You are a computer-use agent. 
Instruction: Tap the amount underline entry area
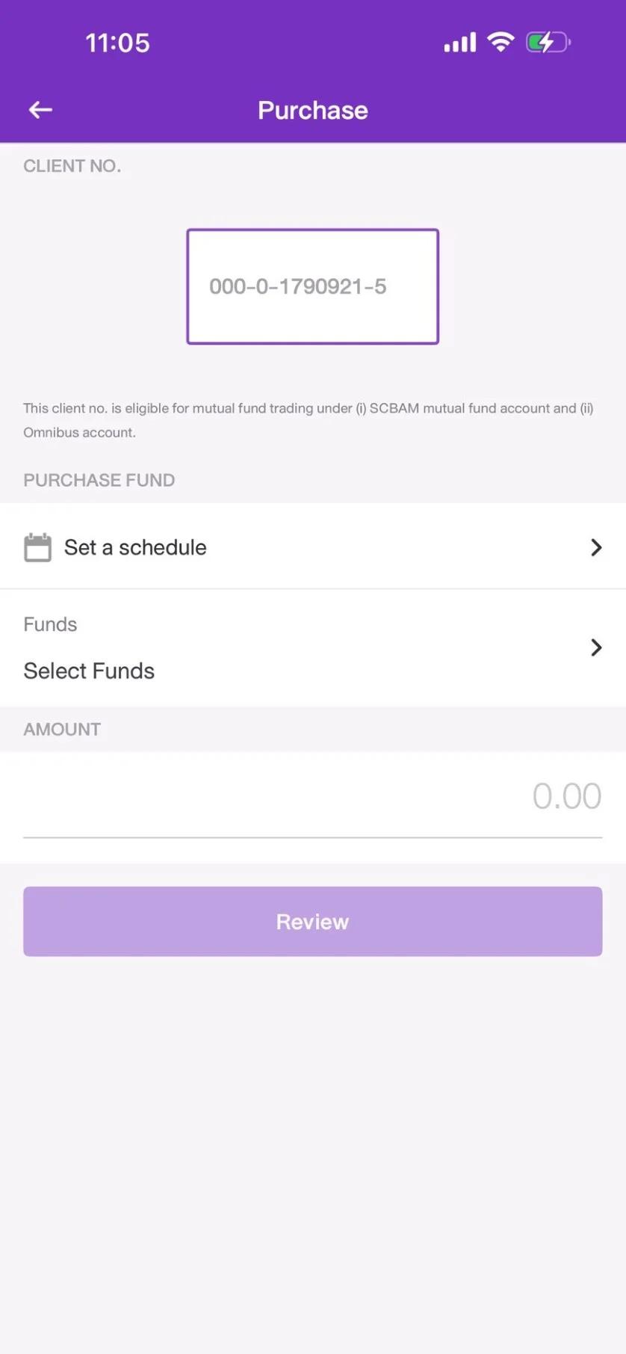point(313,837)
